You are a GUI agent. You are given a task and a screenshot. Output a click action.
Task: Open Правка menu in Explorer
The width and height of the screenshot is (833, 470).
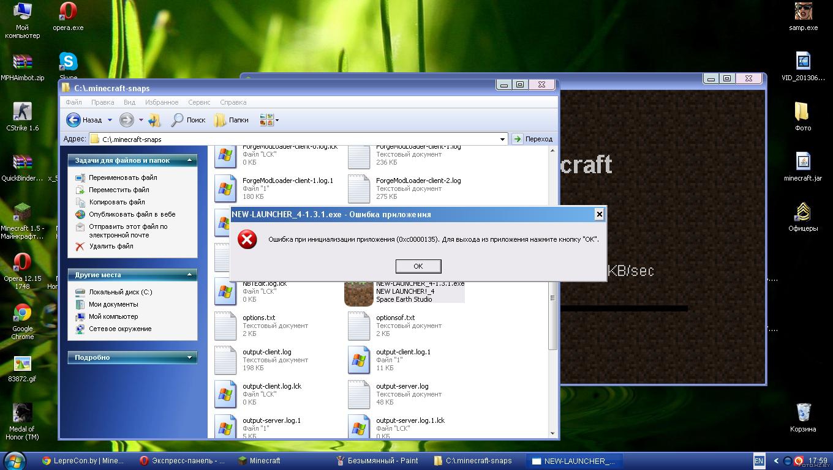102,102
